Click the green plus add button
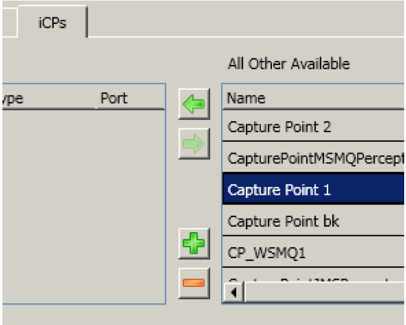This screenshot has height=325, width=406. 194,245
